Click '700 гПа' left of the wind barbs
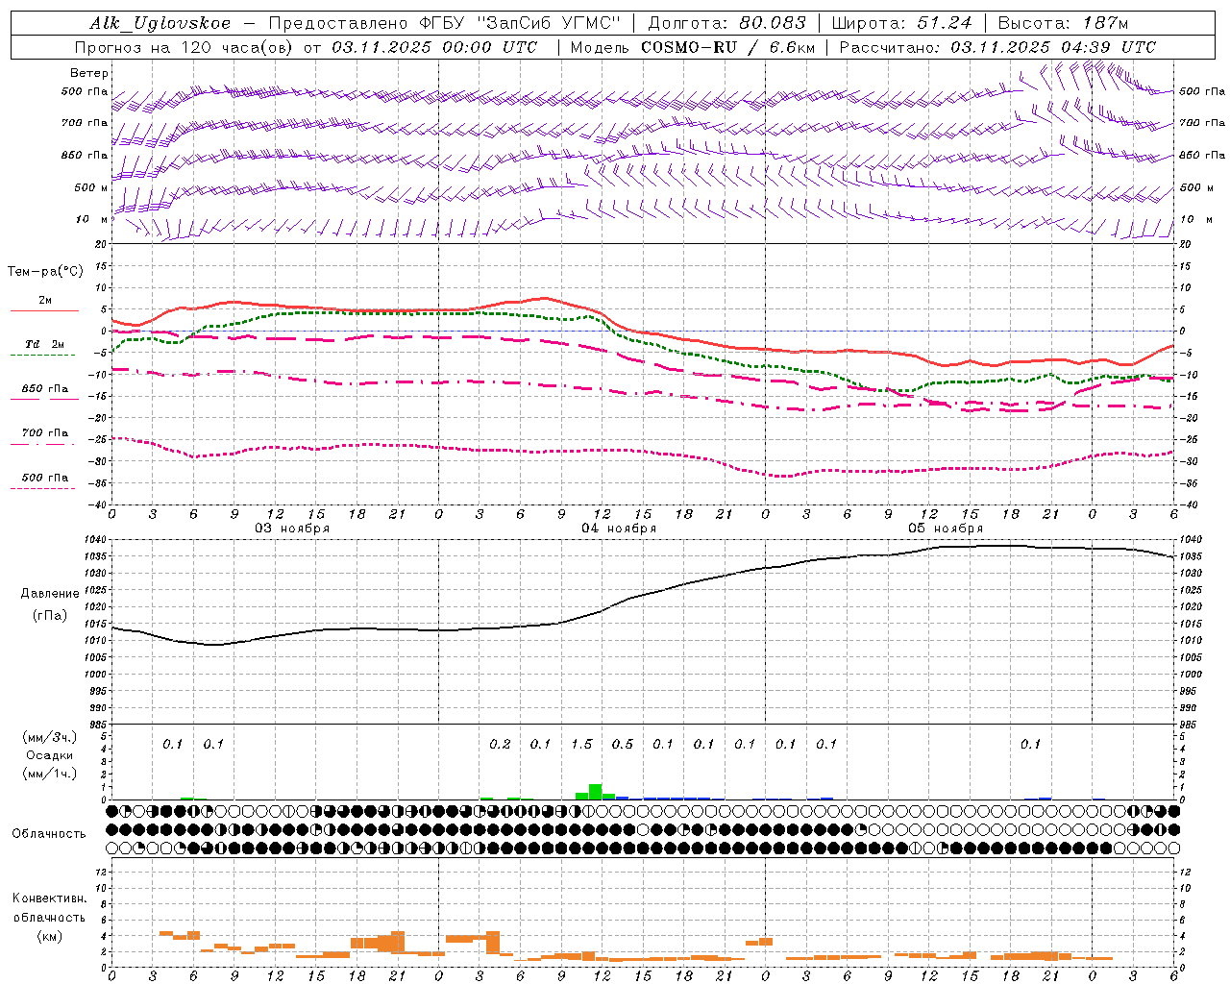 (x=85, y=123)
